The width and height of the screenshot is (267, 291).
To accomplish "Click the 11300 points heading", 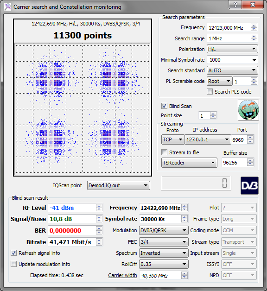I will click(83, 35).
